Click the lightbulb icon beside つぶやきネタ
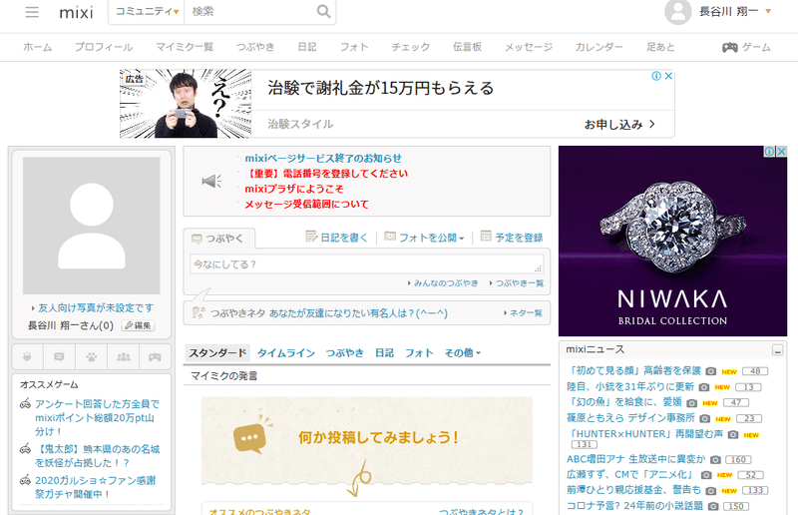This screenshot has width=798, height=515. coord(198,312)
